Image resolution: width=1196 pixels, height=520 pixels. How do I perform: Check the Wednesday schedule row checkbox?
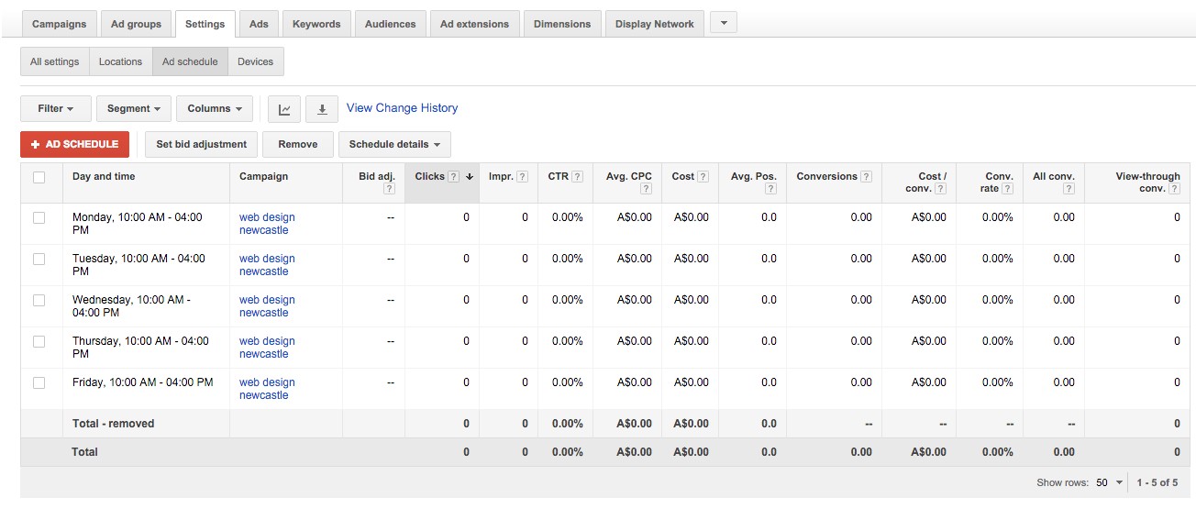click(x=39, y=301)
